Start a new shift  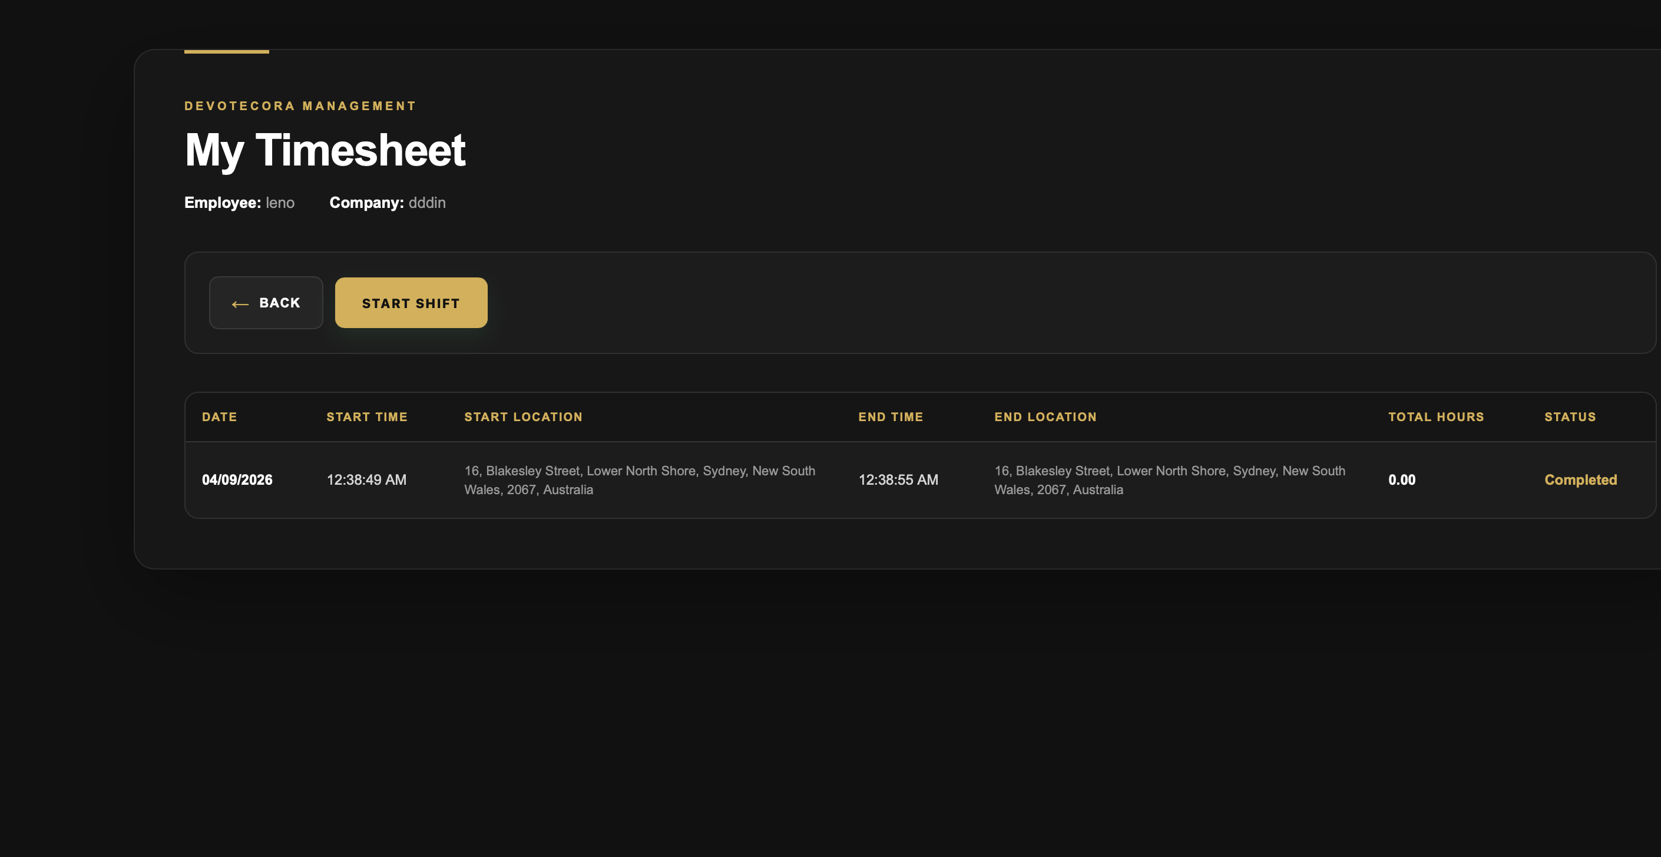[x=411, y=302]
